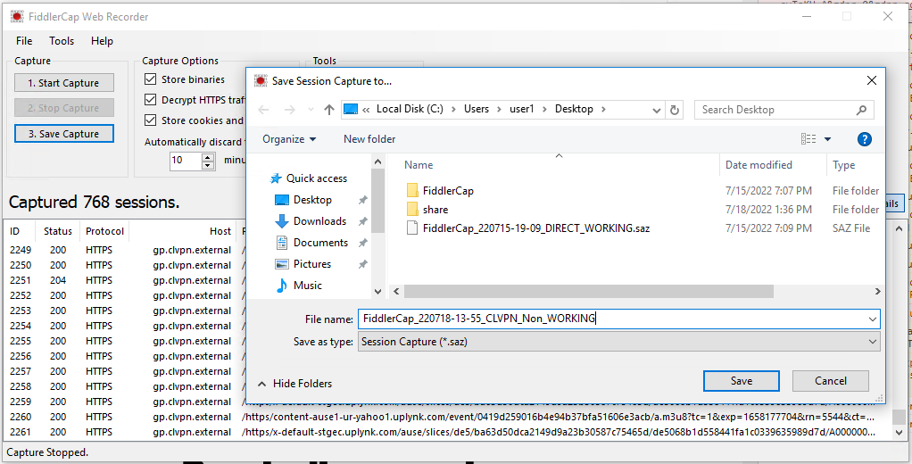
Task: Click the Forward arrow in save dialog
Action: pyautogui.click(x=289, y=110)
